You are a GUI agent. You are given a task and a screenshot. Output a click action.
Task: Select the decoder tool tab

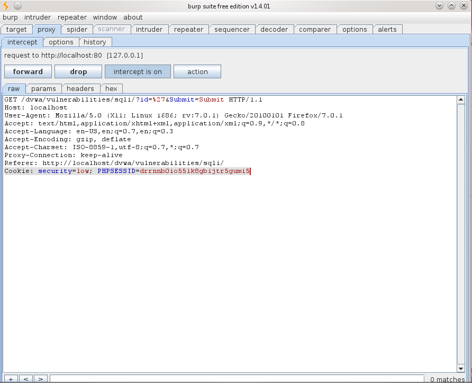tap(274, 30)
